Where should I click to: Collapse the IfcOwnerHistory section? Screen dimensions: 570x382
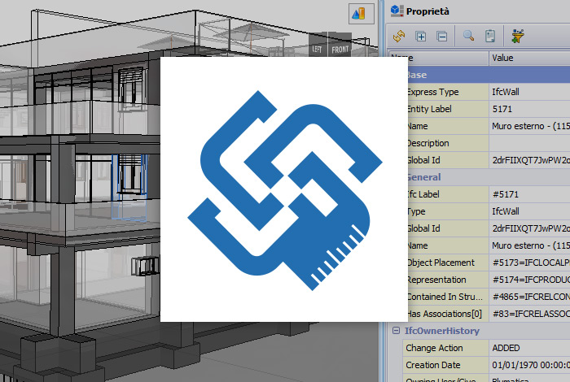tap(396, 331)
